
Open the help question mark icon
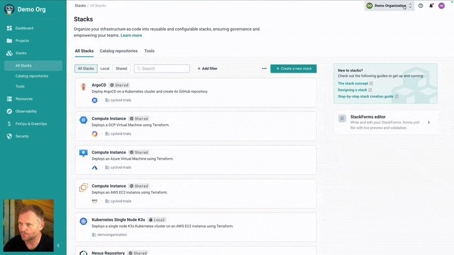[x=421, y=6]
